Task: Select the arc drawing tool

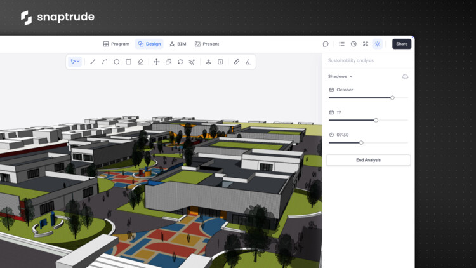Action: (x=105, y=62)
